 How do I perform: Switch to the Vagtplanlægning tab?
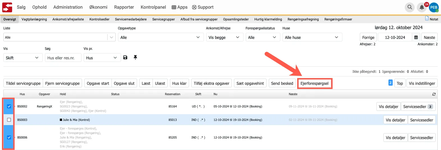click(x=34, y=19)
